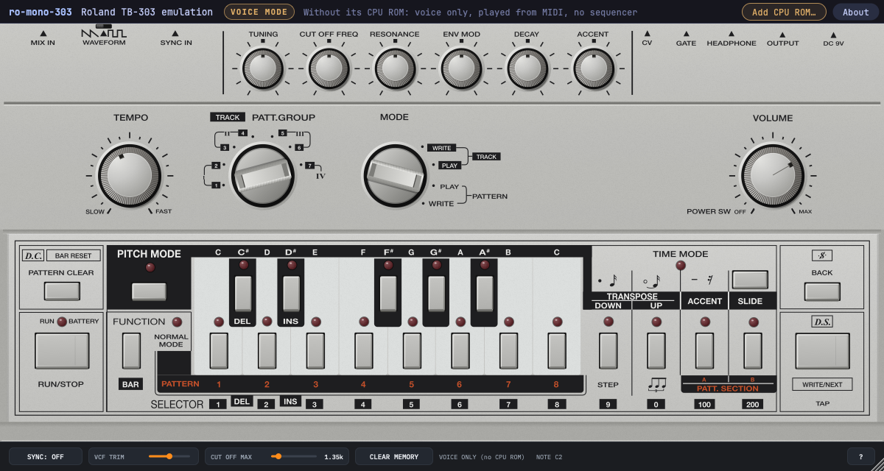Screen dimensions: 884x471
Task: Click the "NOTE C2" status text
Action: [549, 457]
